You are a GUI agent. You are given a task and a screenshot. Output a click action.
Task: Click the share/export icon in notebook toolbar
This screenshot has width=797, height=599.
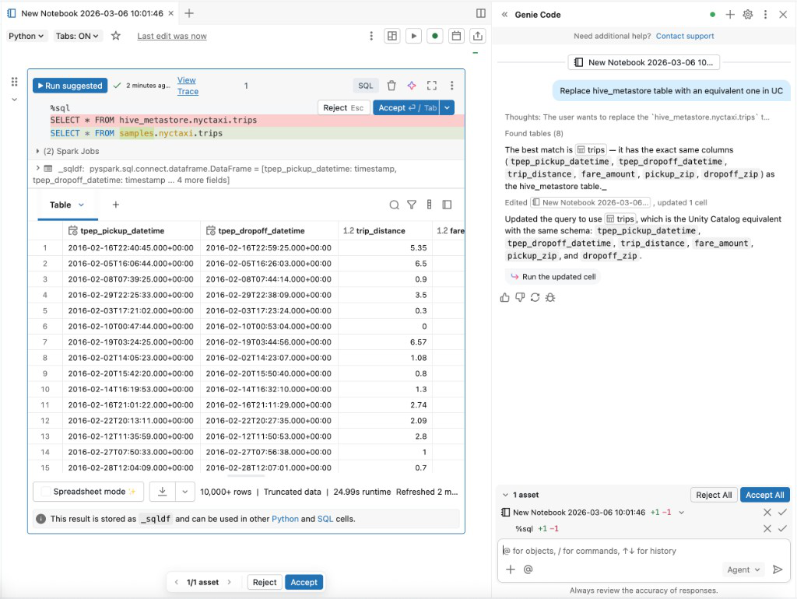[x=477, y=36]
